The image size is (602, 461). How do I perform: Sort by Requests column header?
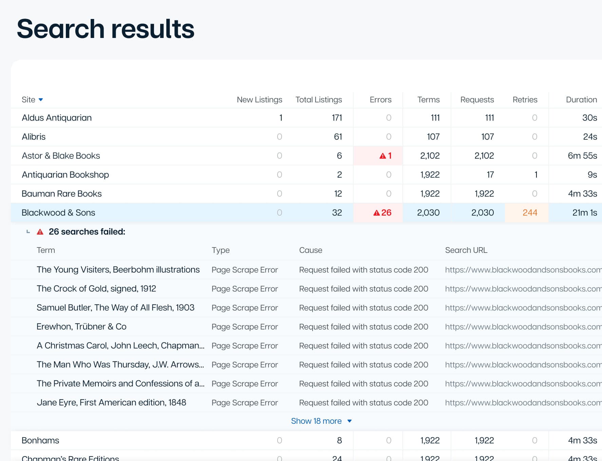[477, 100]
